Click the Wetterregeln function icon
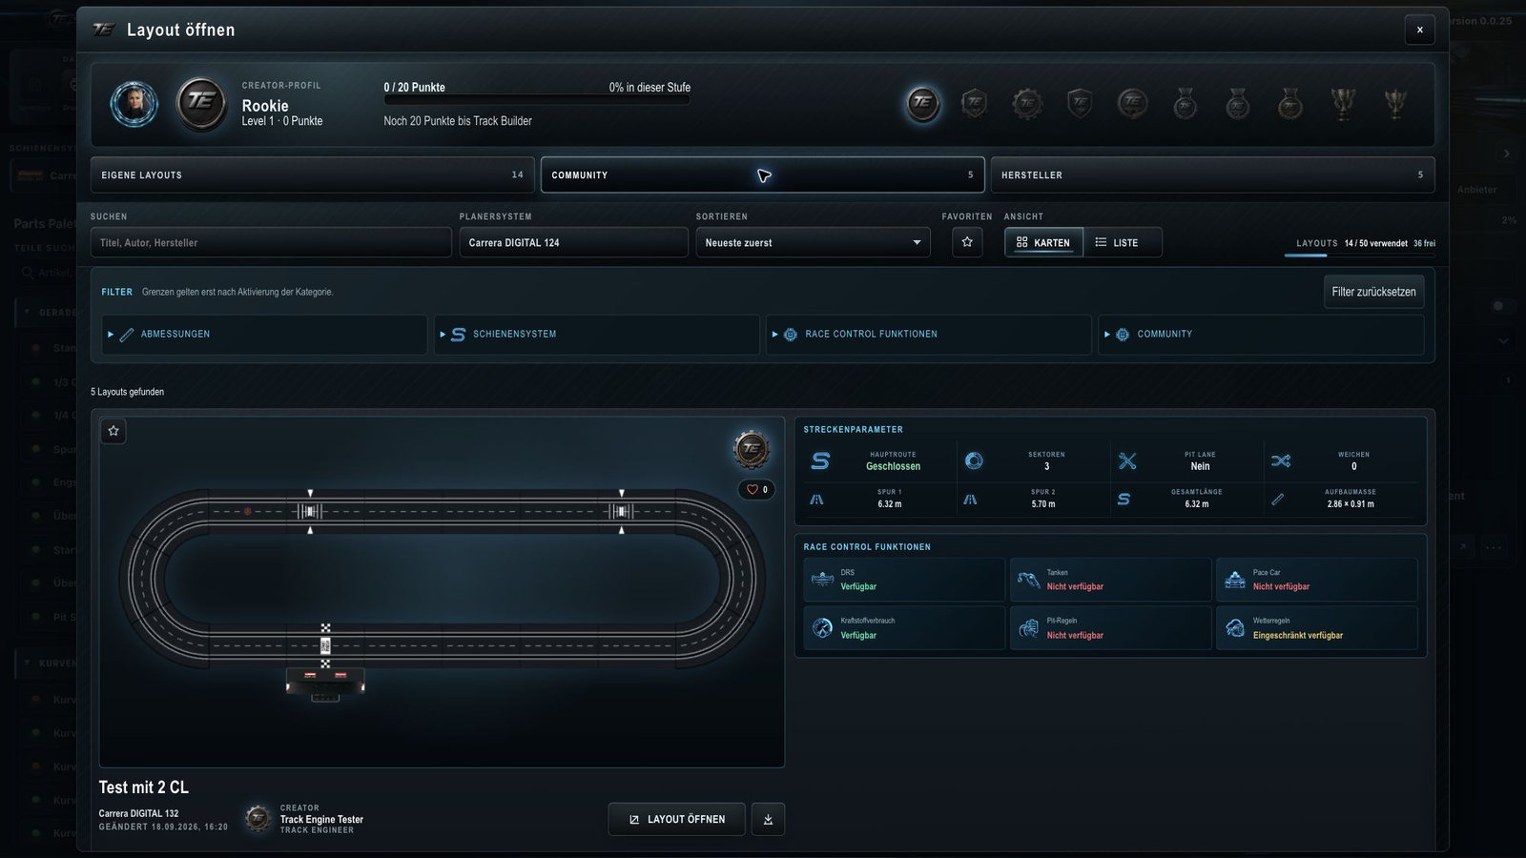Image resolution: width=1526 pixels, height=858 pixels. click(1234, 628)
